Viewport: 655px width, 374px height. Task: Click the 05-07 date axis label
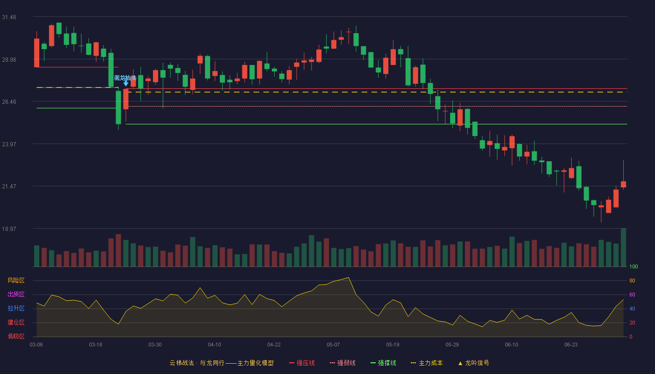click(333, 345)
